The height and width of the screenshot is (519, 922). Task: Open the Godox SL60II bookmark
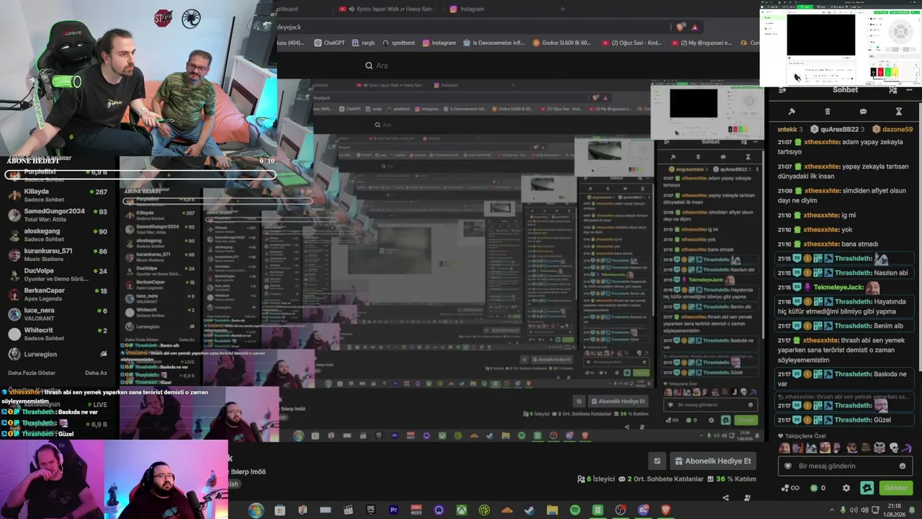click(562, 43)
